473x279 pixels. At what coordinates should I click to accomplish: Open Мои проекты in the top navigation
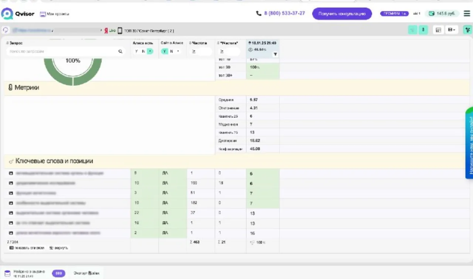(x=55, y=14)
